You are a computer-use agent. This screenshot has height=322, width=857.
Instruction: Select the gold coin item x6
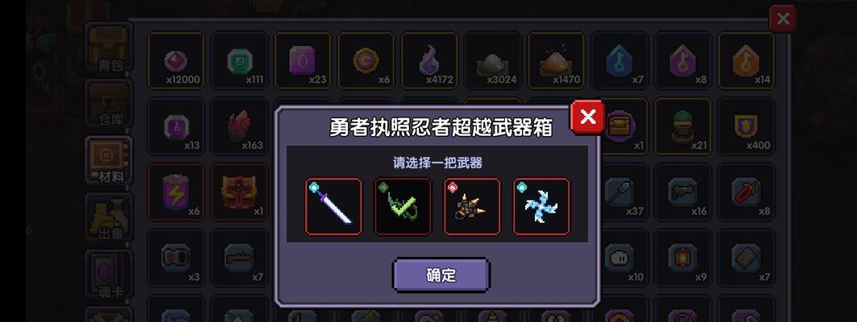pos(366,60)
